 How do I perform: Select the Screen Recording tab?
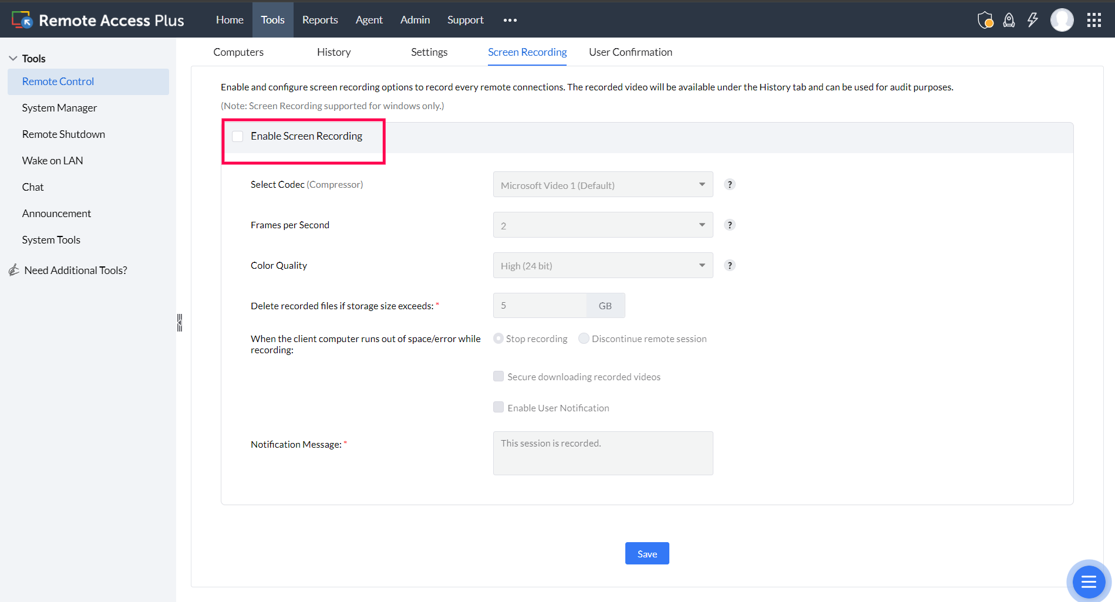[x=527, y=52]
